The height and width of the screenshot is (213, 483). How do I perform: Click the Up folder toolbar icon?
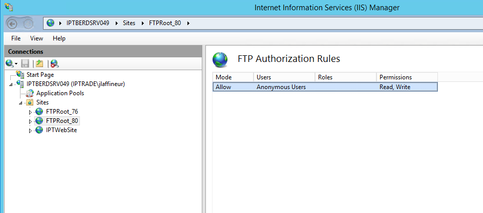click(x=39, y=63)
